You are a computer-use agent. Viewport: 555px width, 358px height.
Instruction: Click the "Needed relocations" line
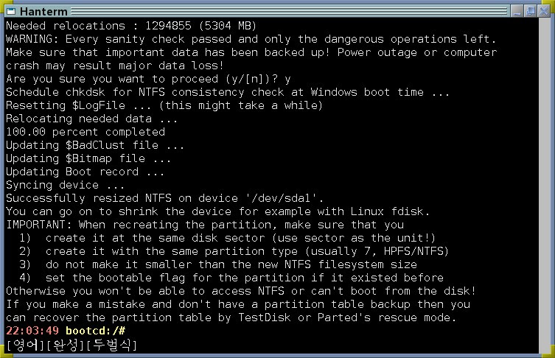tap(131, 26)
